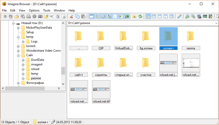Open the Options menu
The width and height of the screenshot is (219, 125).
coord(34,10)
